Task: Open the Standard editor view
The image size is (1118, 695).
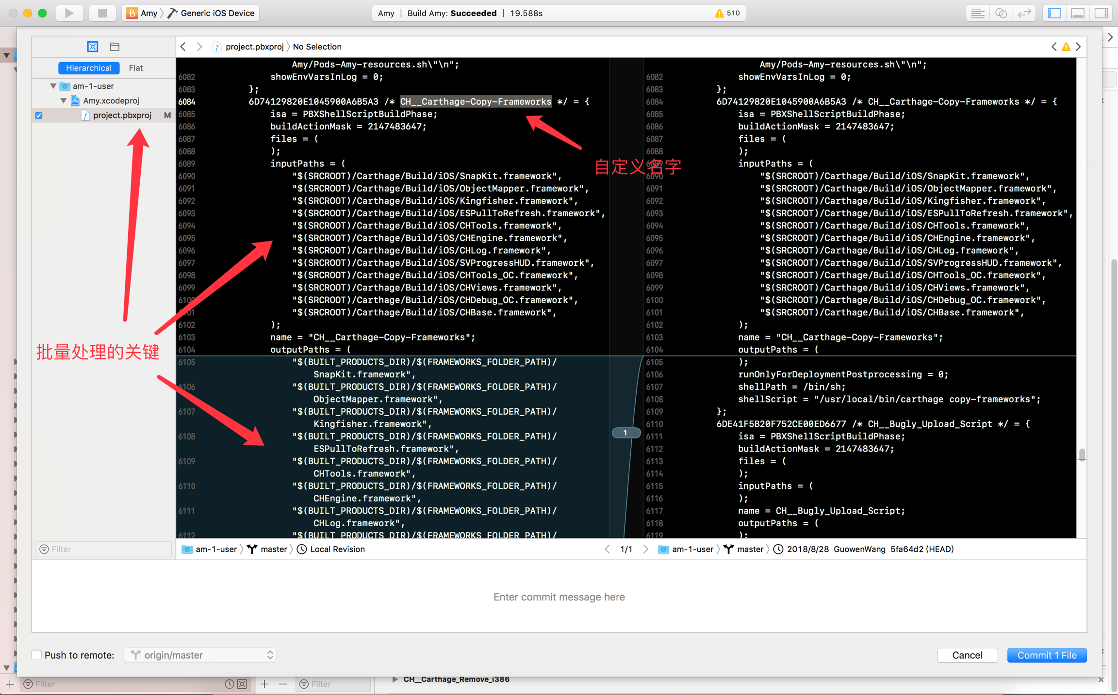Action: [977, 13]
